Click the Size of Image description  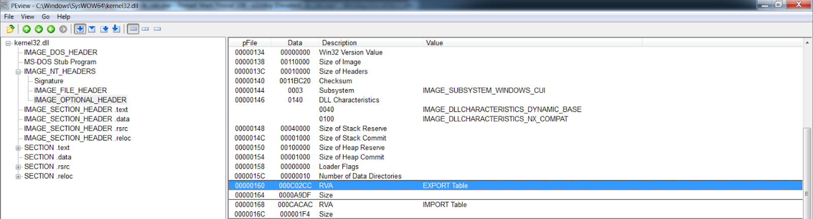[x=340, y=62]
